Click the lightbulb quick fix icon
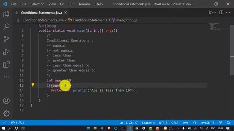Viewport: 234px width, 131px height. [x=33, y=85]
